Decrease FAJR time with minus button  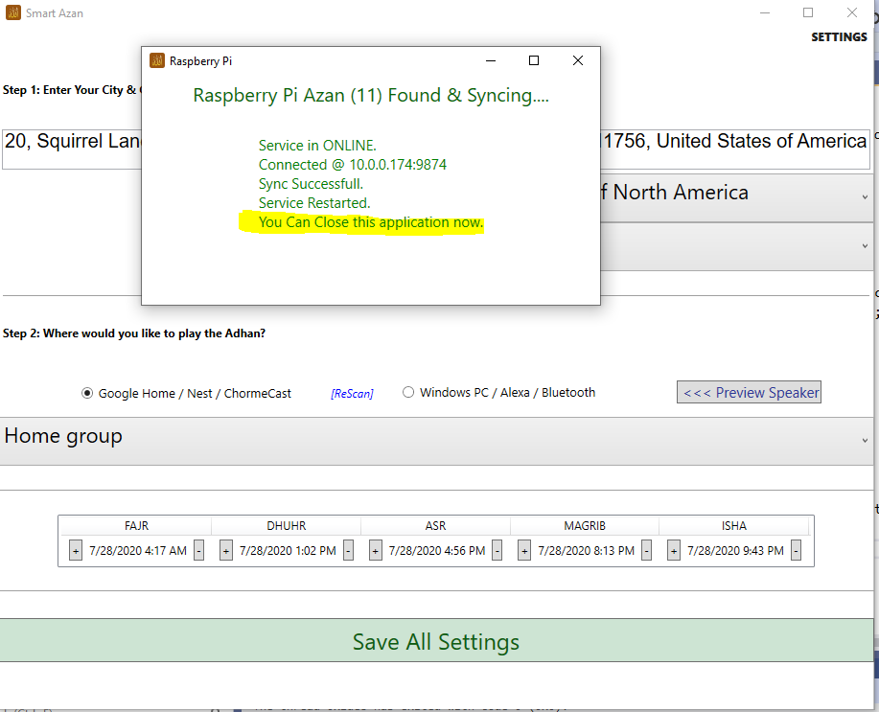[198, 551]
